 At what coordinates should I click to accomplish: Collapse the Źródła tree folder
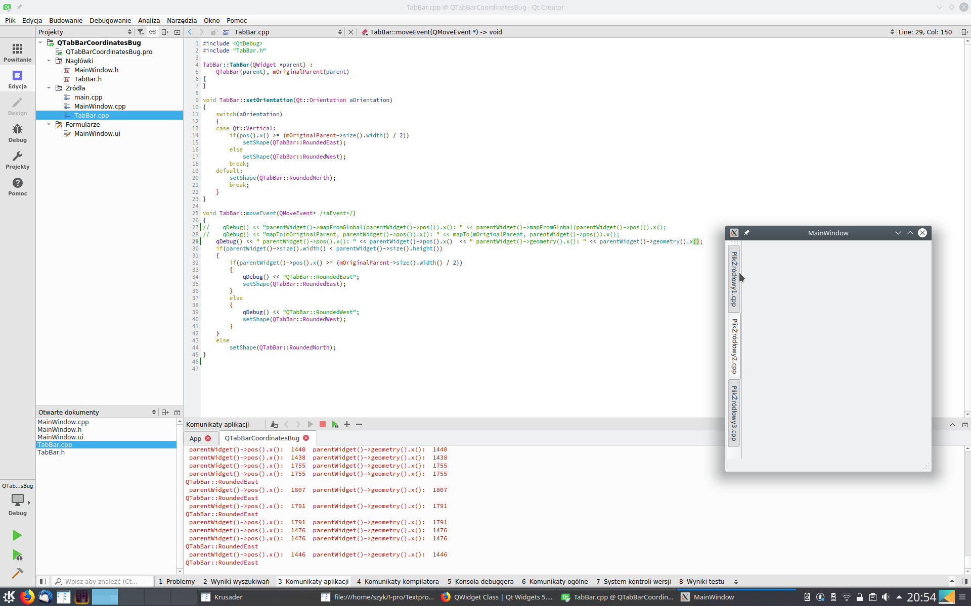(49, 88)
